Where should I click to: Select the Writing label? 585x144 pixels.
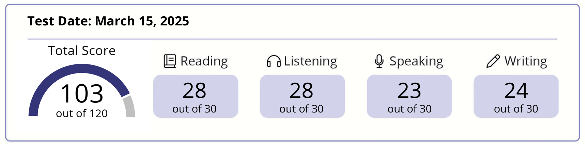point(526,61)
